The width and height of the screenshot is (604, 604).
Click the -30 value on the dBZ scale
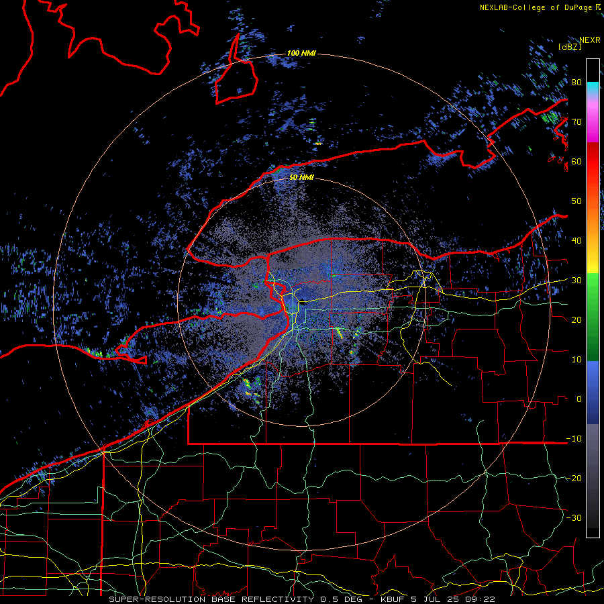pos(574,519)
